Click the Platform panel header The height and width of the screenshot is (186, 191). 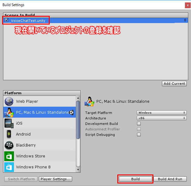click(42, 93)
